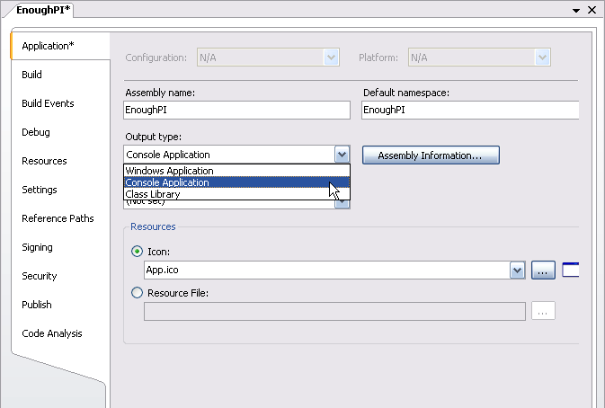Expand the App.ico icon dropdown
This screenshot has width=605, height=408.
point(517,270)
